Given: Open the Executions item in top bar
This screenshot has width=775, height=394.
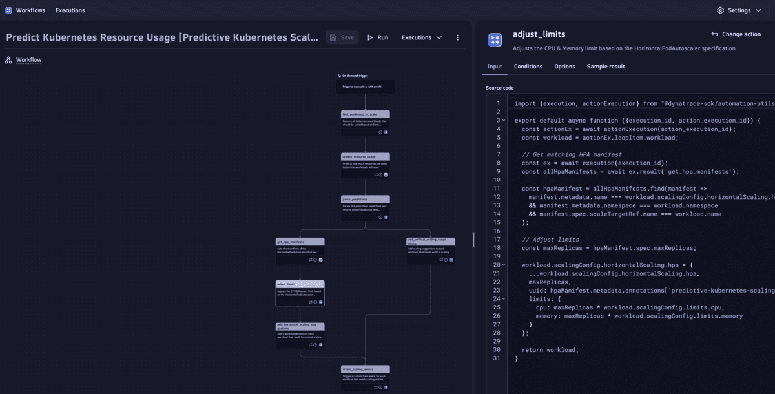Looking at the screenshot, I should [x=70, y=10].
